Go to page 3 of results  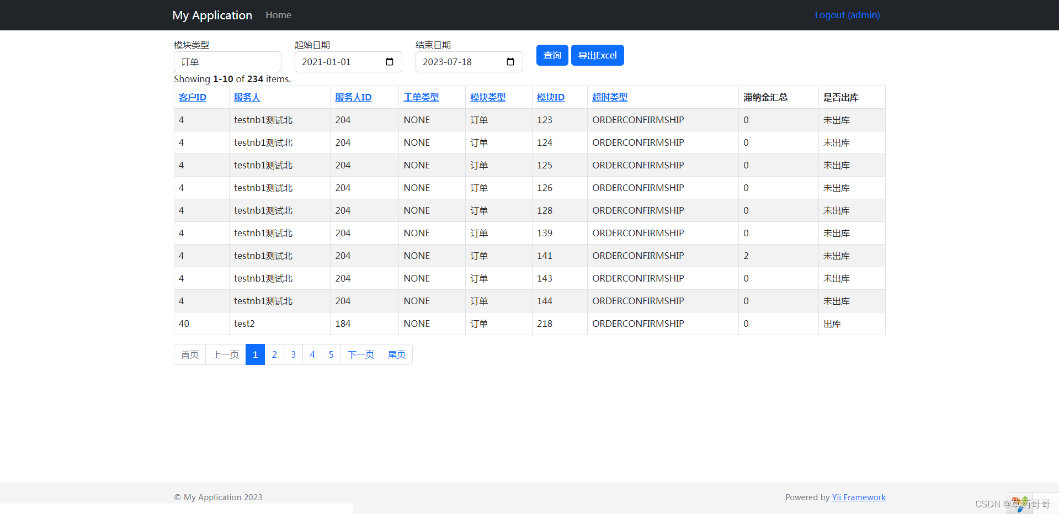pos(293,354)
